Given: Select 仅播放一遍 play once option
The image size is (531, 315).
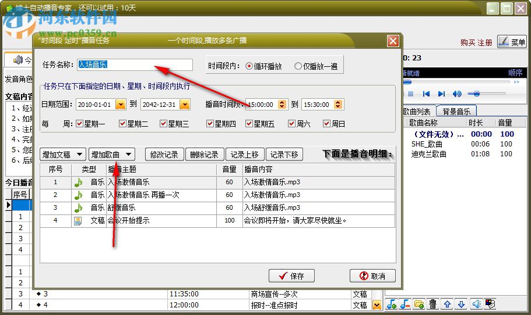Looking at the screenshot, I should [x=298, y=66].
